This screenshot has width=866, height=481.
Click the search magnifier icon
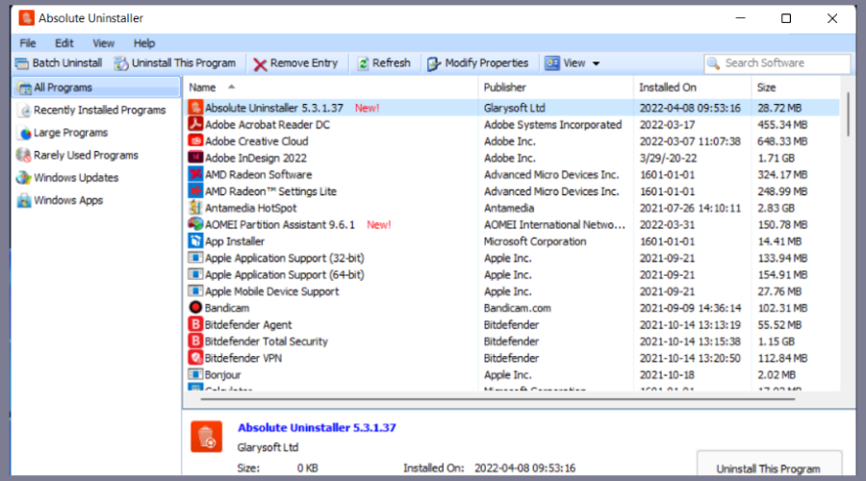click(714, 63)
